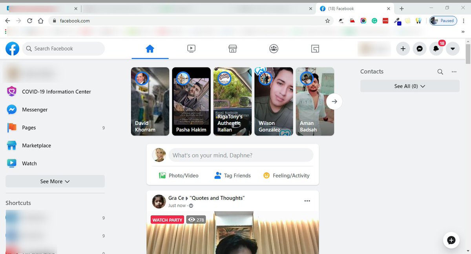Viewport: 471px width, 254px height.
Task: Click the Photo/Video button
Action: (x=179, y=175)
